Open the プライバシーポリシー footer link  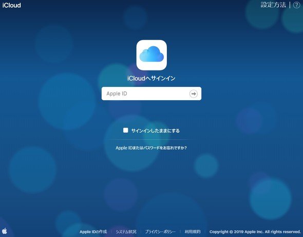coord(160,231)
